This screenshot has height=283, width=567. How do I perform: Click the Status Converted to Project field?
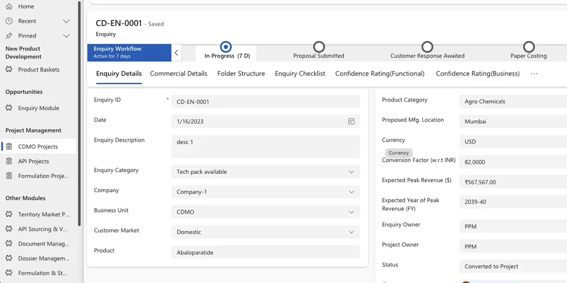[x=513, y=266]
